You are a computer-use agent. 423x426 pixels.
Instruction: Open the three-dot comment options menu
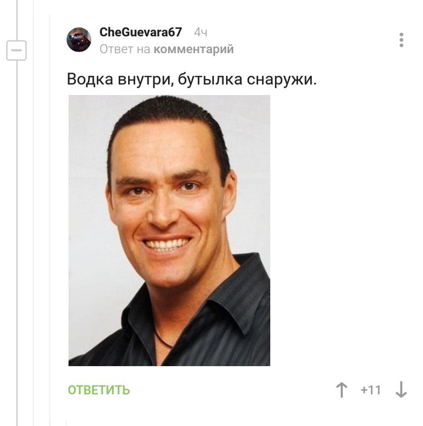point(401,40)
